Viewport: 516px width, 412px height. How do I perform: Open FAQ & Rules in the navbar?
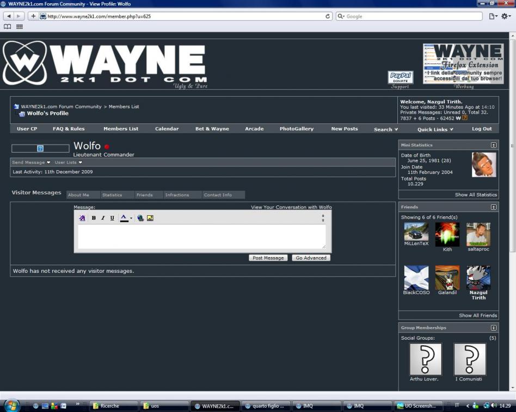click(x=69, y=129)
